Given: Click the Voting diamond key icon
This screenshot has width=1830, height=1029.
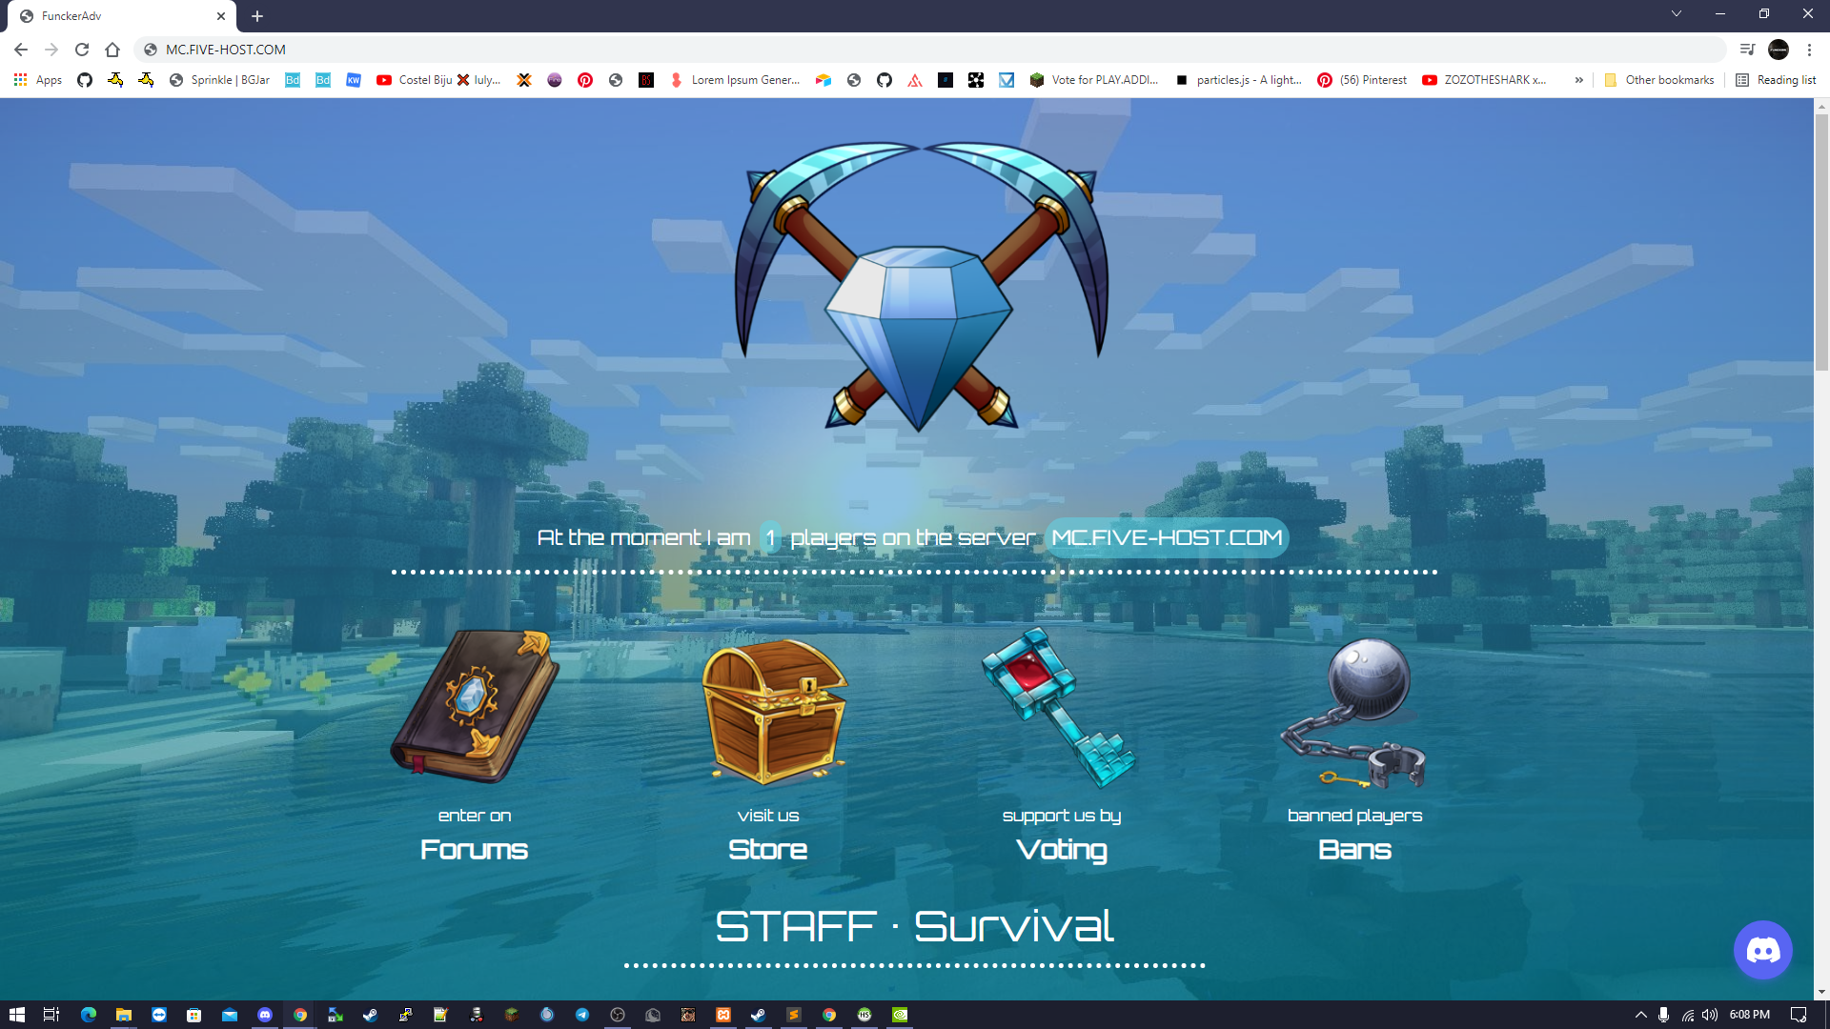Looking at the screenshot, I should (x=1058, y=710).
